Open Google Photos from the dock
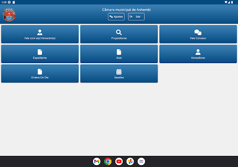Image resolution: width=238 pixels, height=167 pixels. (130, 161)
